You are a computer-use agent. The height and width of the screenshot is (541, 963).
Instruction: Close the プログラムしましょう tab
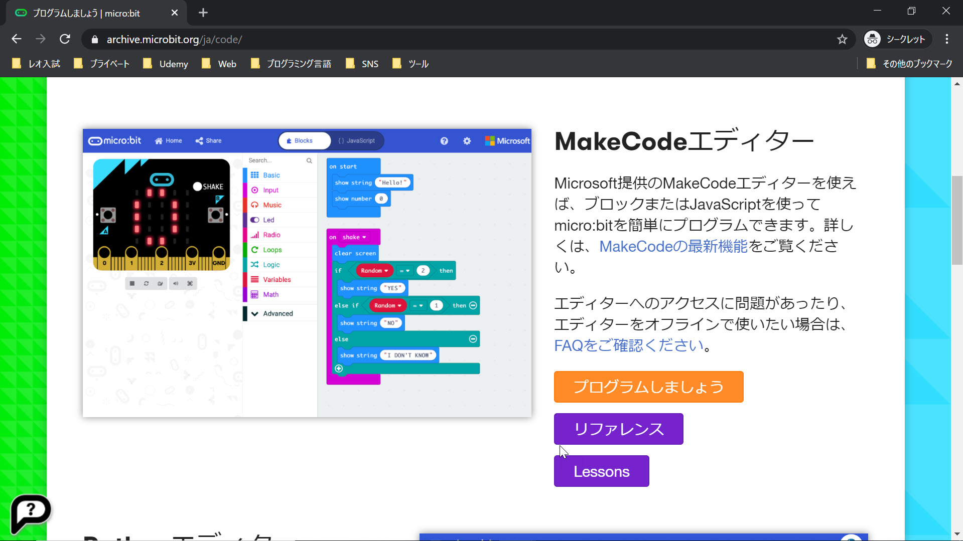tap(174, 13)
